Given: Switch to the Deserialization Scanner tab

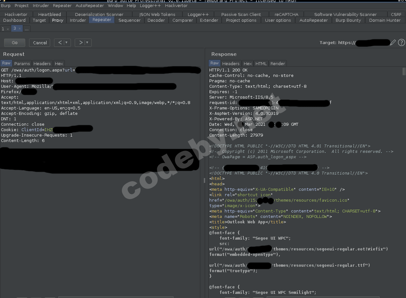Looking at the screenshot, I should [99, 14].
